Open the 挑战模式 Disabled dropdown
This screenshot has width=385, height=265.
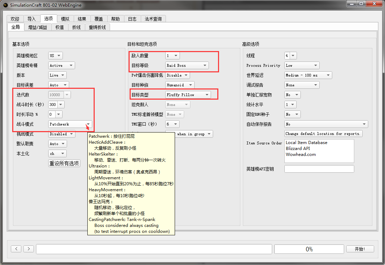pos(61,134)
